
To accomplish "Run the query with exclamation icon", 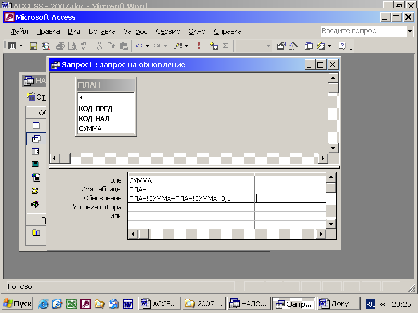I will click(x=199, y=45).
